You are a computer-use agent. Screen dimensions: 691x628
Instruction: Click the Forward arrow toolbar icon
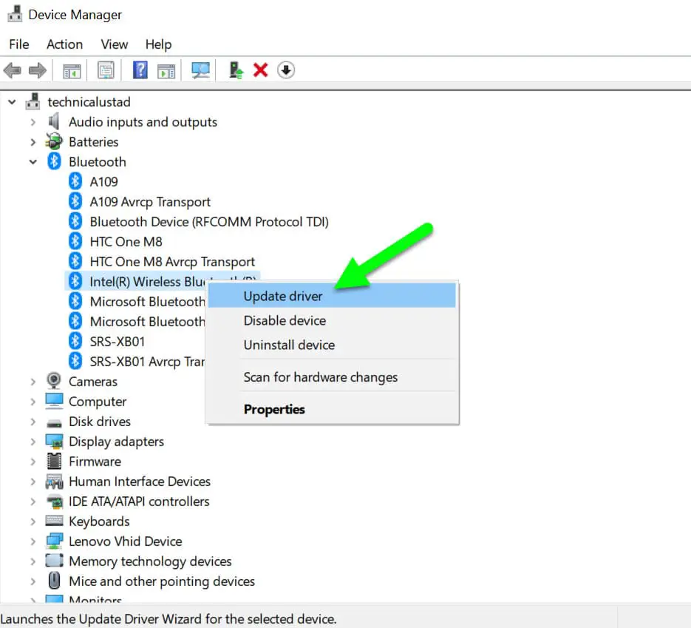click(x=38, y=70)
